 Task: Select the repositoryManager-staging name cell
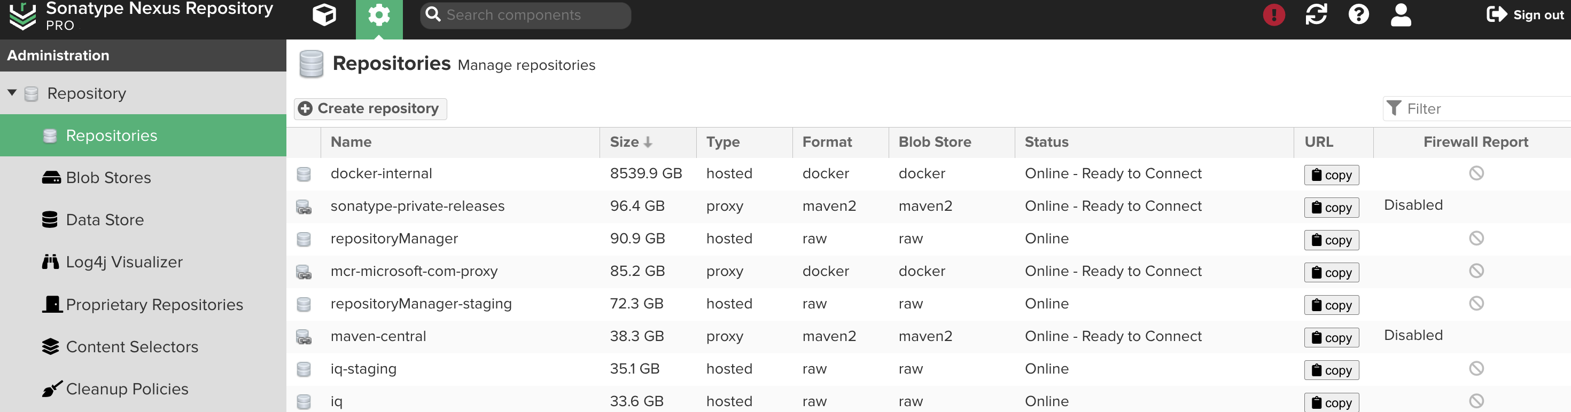[421, 304]
